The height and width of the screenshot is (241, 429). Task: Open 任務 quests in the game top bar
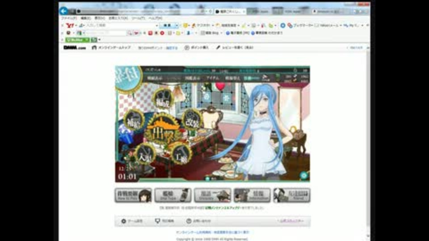[x=251, y=78]
